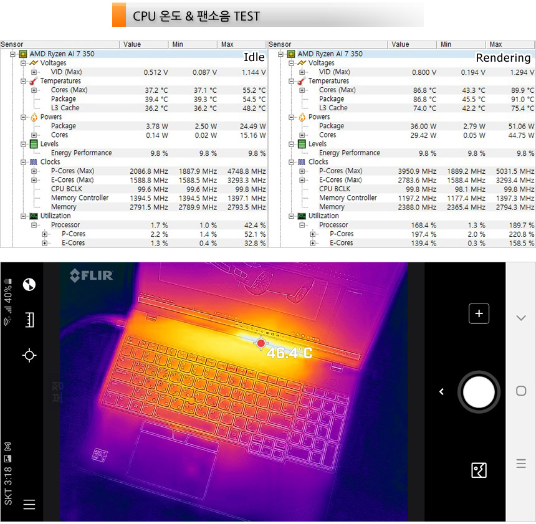This screenshot has width=536, height=524.
Task: Open the FLIR color palette icon
Action: pyautogui.click(x=29, y=285)
